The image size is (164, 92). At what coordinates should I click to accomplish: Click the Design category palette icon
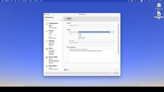point(47,31)
